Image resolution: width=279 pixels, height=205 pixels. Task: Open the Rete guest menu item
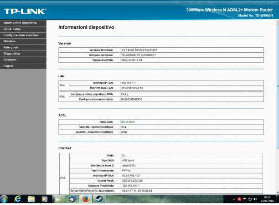(x=23, y=47)
